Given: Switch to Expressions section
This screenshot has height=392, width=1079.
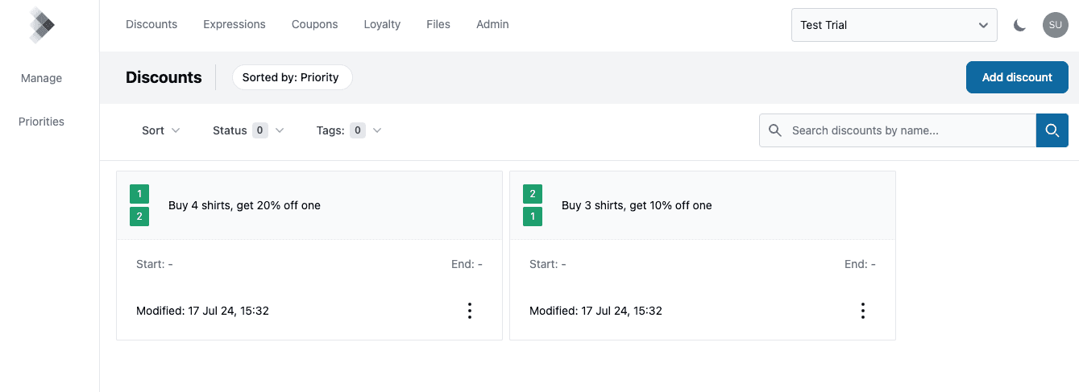Looking at the screenshot, I should pyautogui.click(x=234, y=24).
